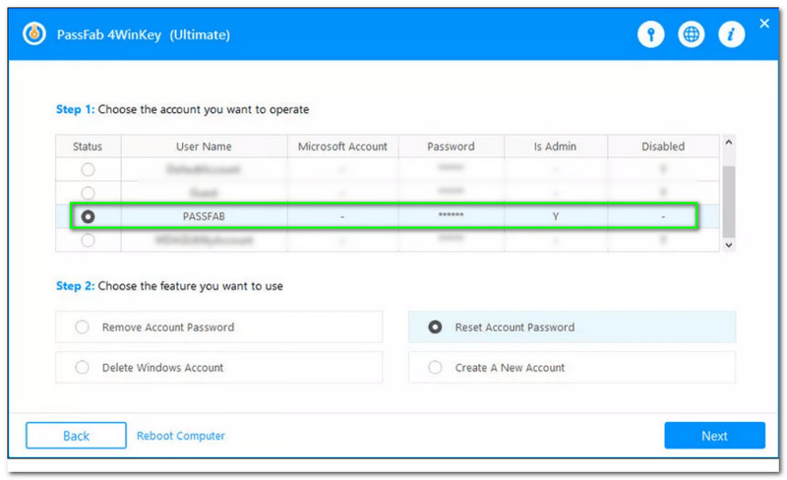The image size is (787, 480).
Task: Close the PassFab 4WinKey window
Action: click(x=764, y=21)
